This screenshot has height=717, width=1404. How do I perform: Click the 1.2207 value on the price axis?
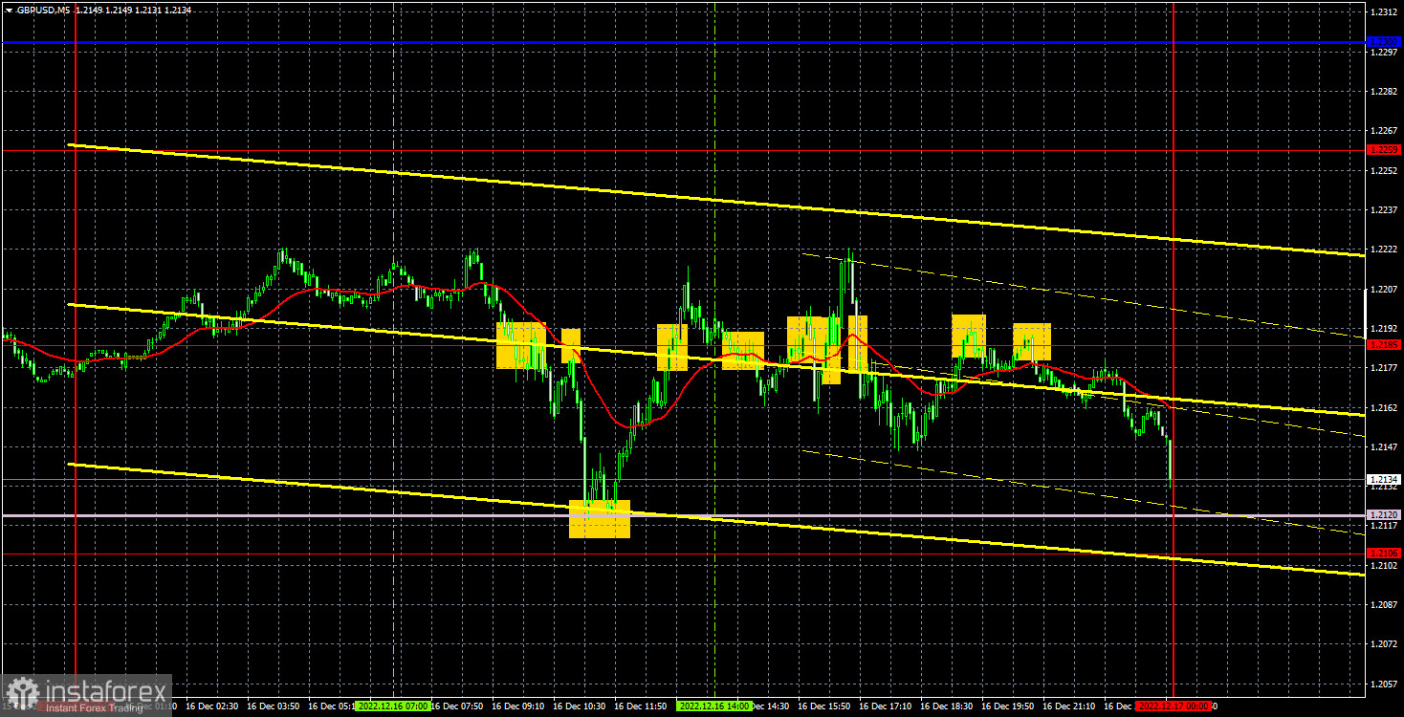coord(1383,289)
